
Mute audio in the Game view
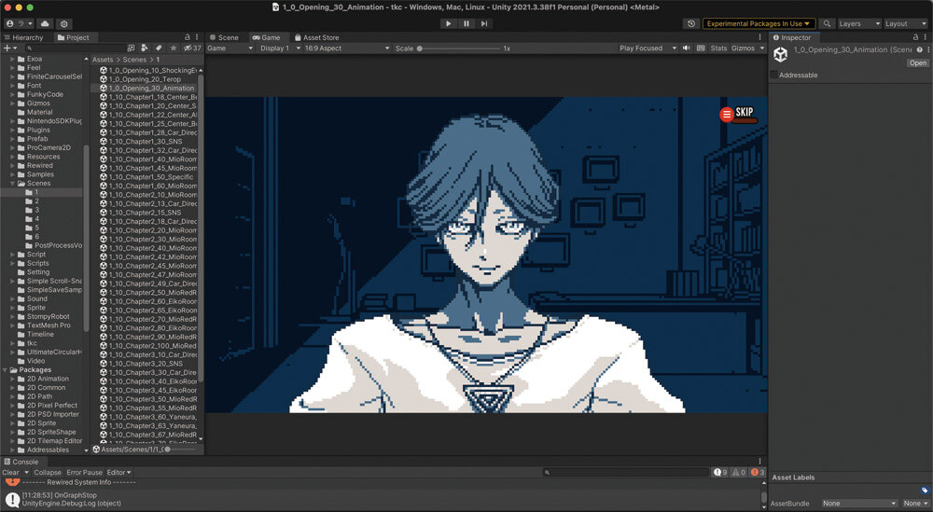(686, 48)
